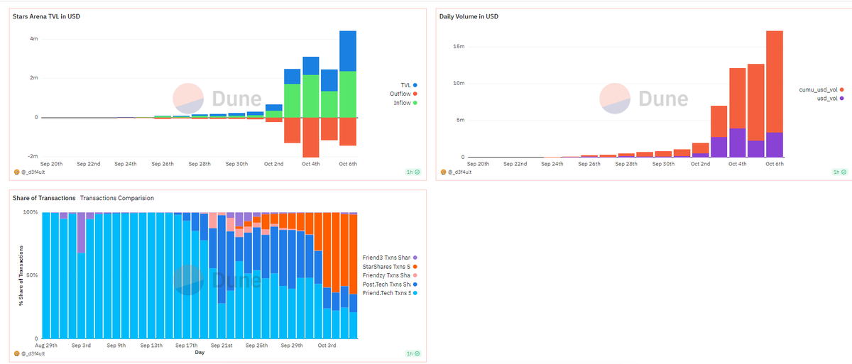Screen dimensions: 852x364
Task: Click the Day x-axis title
Action: [x=200, y=352]
